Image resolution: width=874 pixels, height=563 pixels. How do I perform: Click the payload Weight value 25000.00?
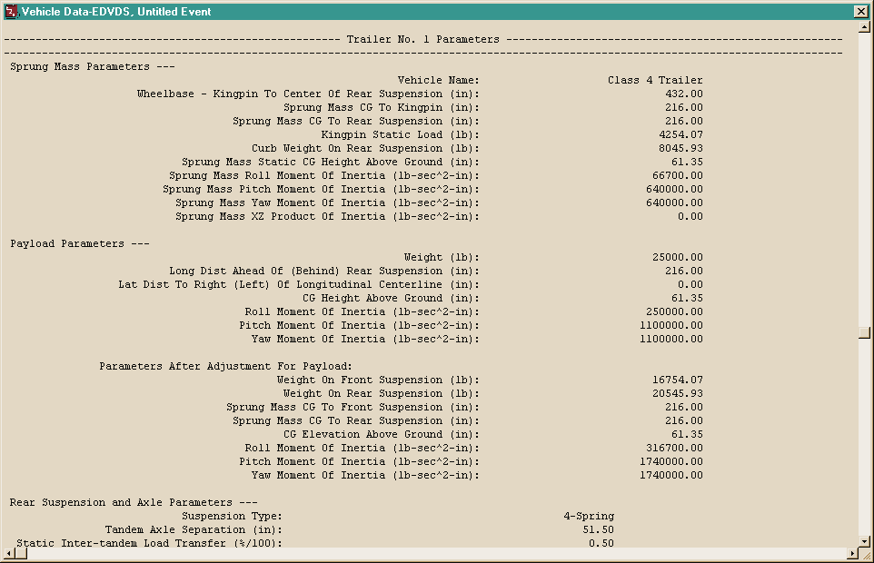(x=677, y=257)
